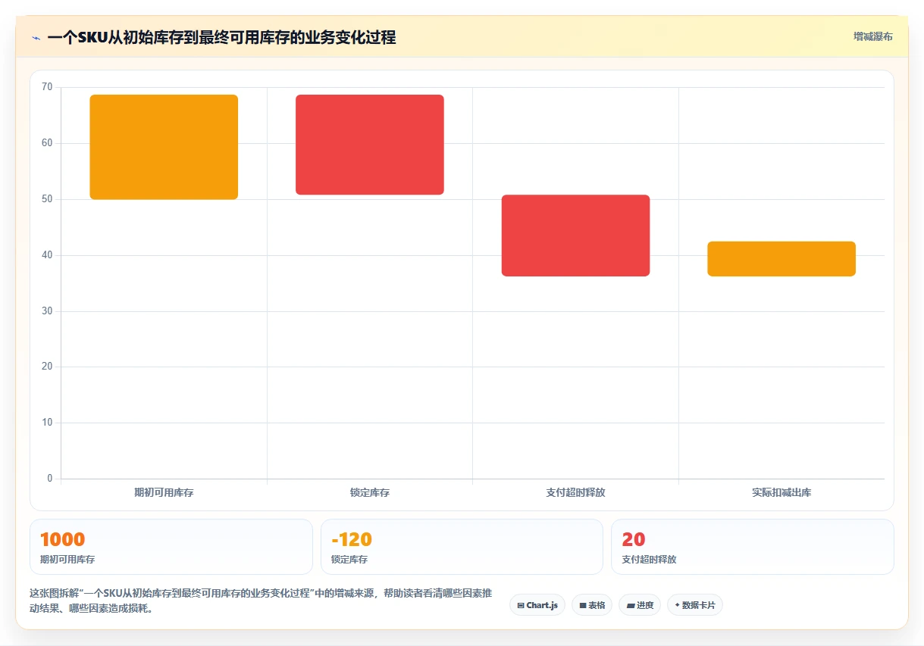Click the 锁定库存 x-axis label

click(x=370, y=492)
